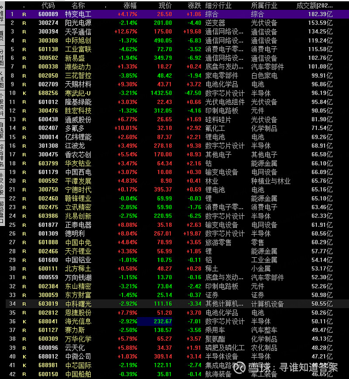Image resolution: width=349 pixels, height=379 pixels.
Task: Click the +10.01% gain for 多氟多
Action: [126, 128]
